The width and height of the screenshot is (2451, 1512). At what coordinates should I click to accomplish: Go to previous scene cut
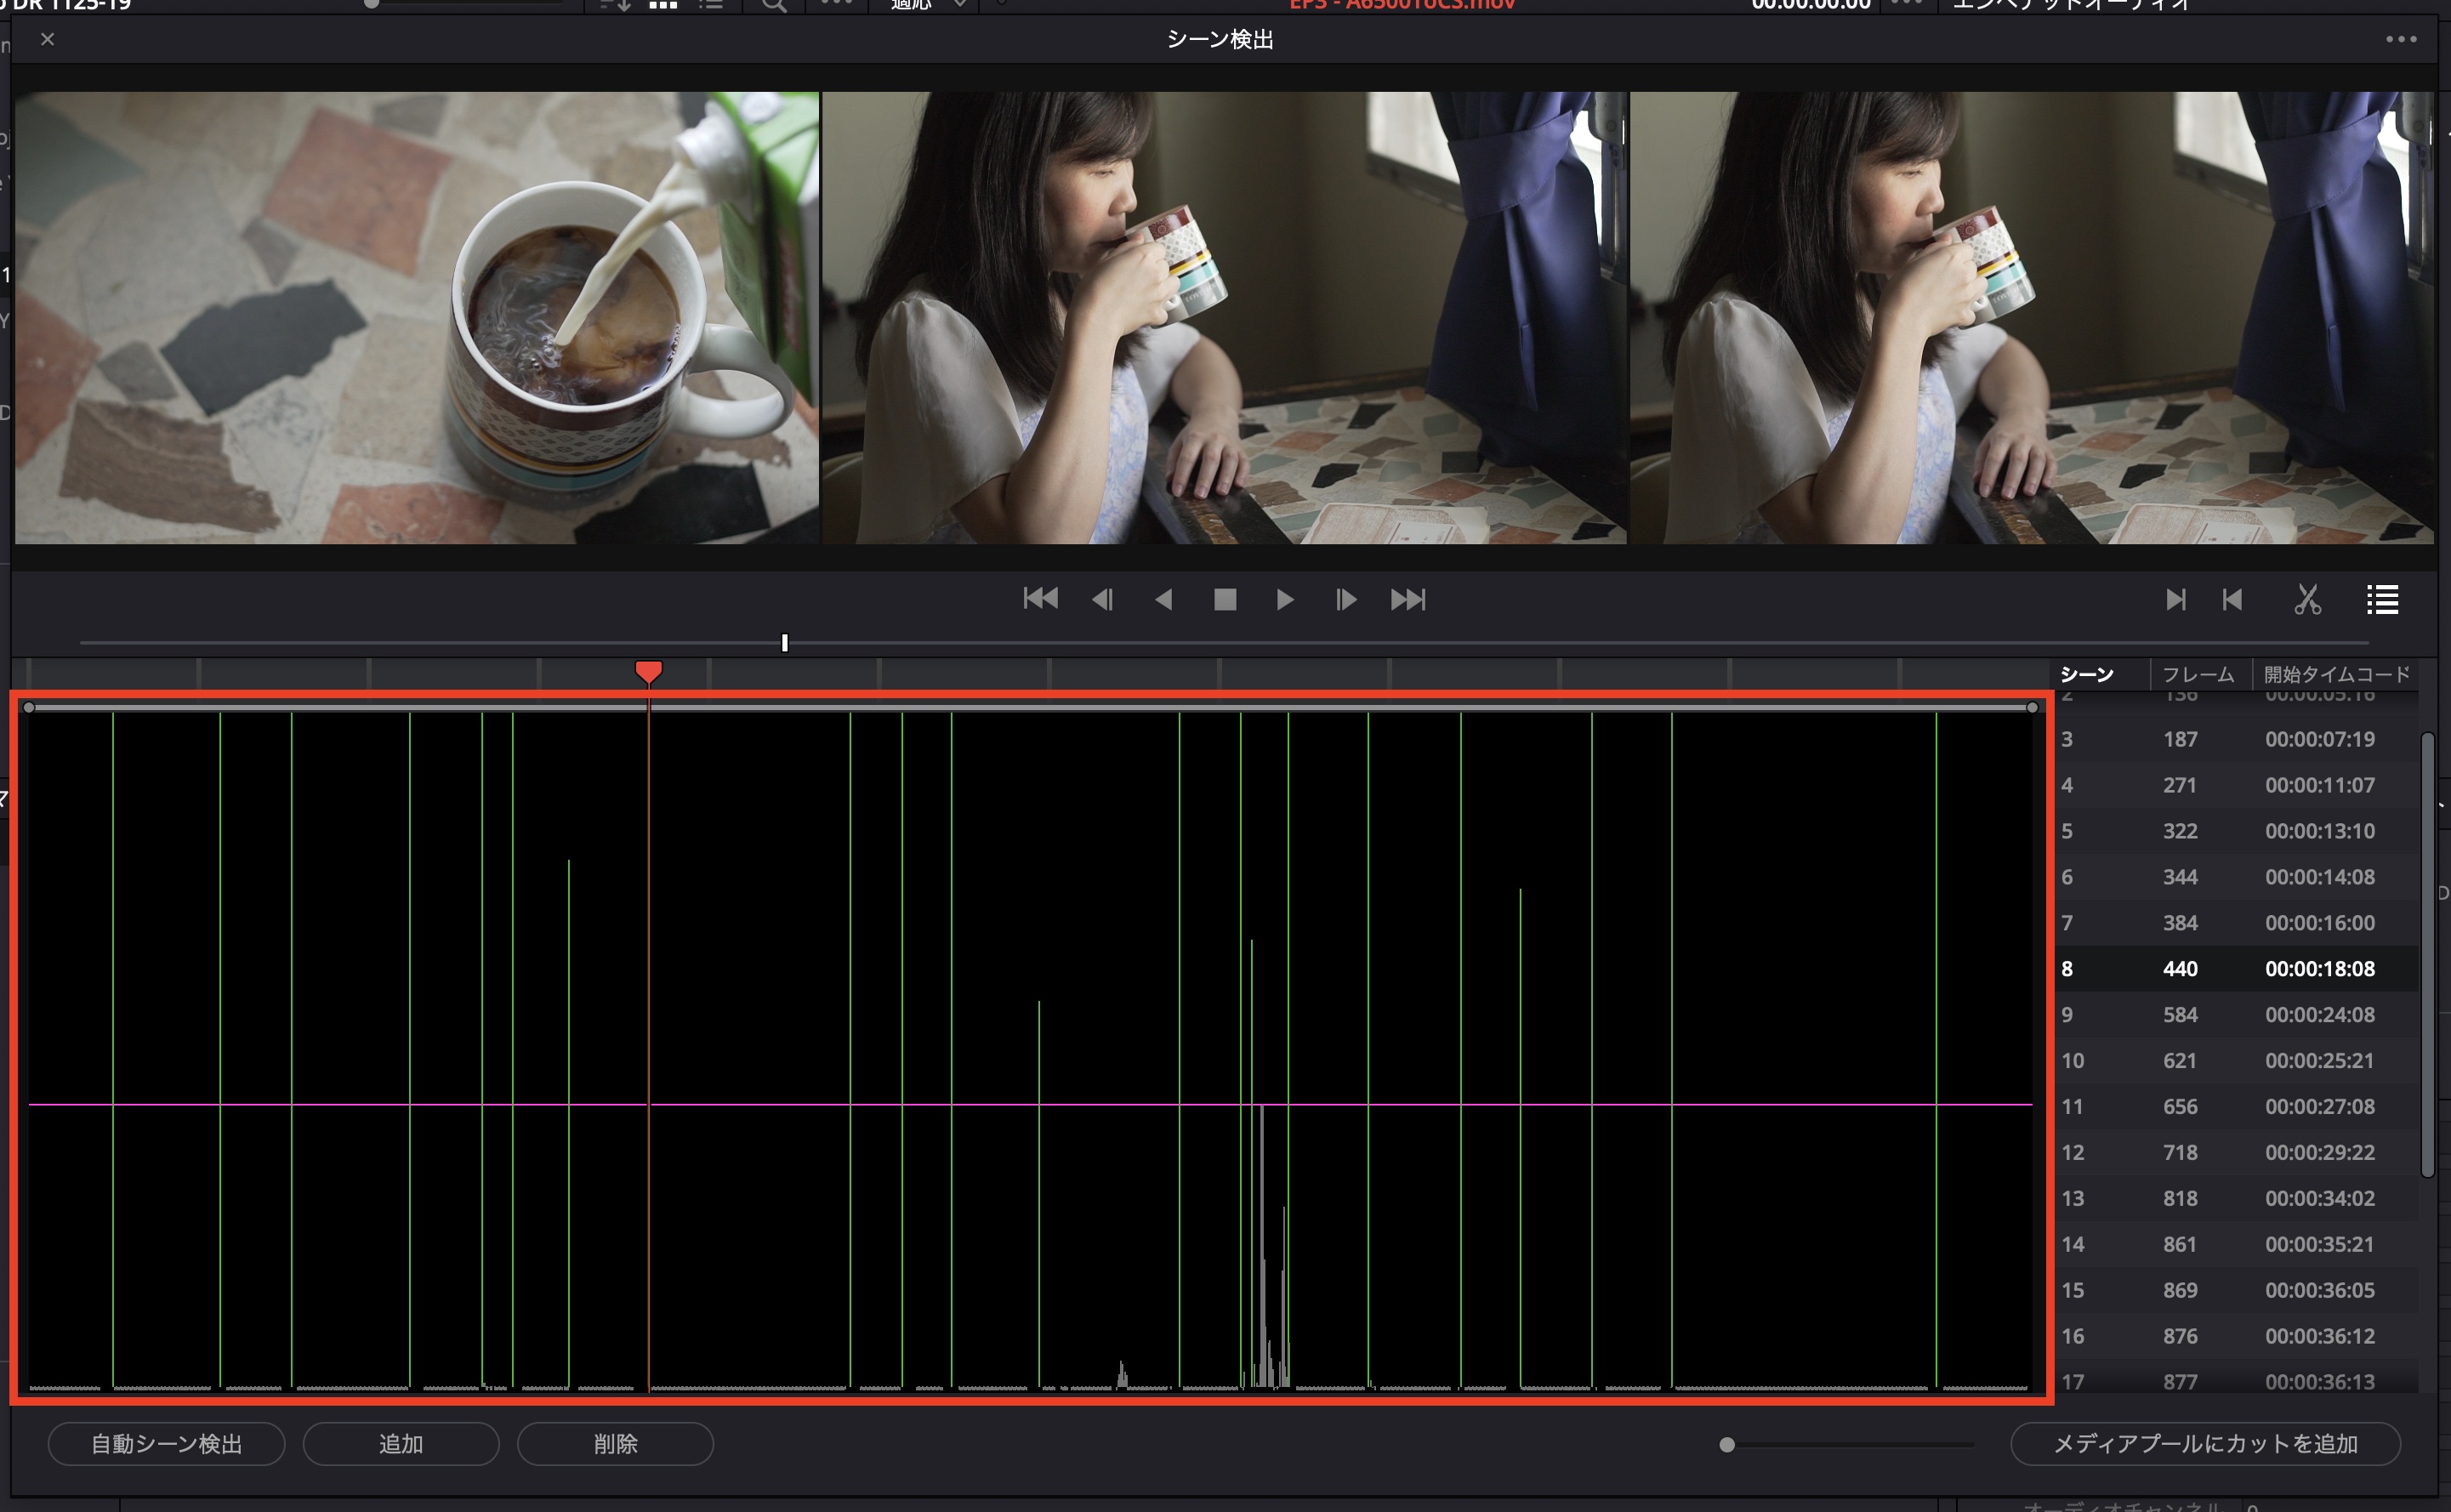[2232, 599]
